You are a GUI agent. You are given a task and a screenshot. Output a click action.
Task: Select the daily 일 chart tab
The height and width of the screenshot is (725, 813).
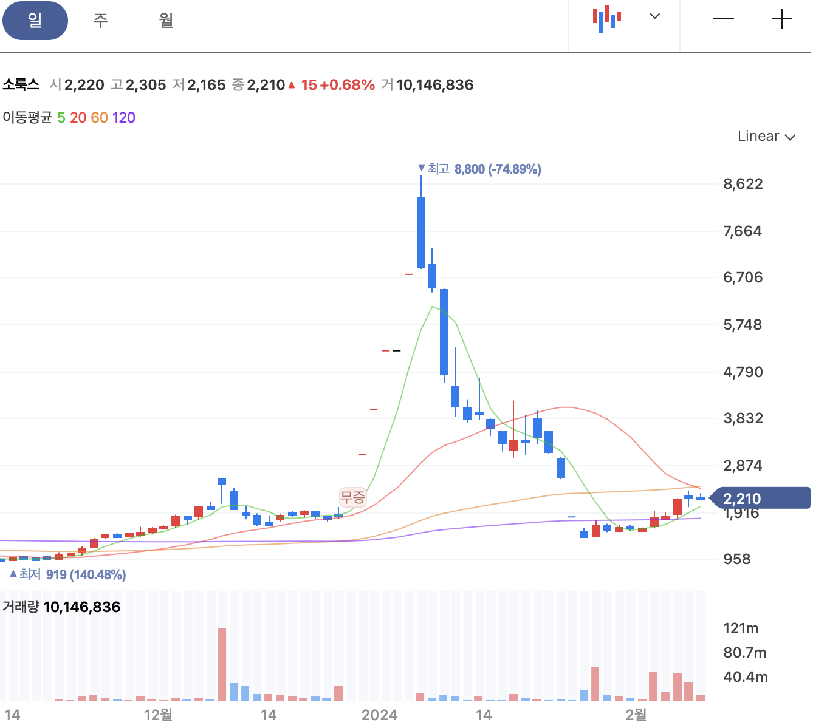coord(35,21)
